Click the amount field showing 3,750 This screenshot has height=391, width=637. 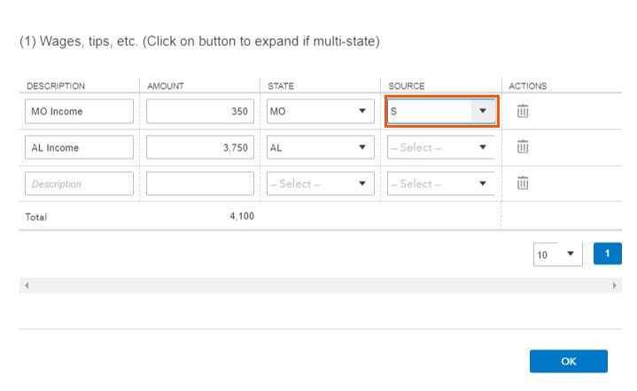pos(200,147)
